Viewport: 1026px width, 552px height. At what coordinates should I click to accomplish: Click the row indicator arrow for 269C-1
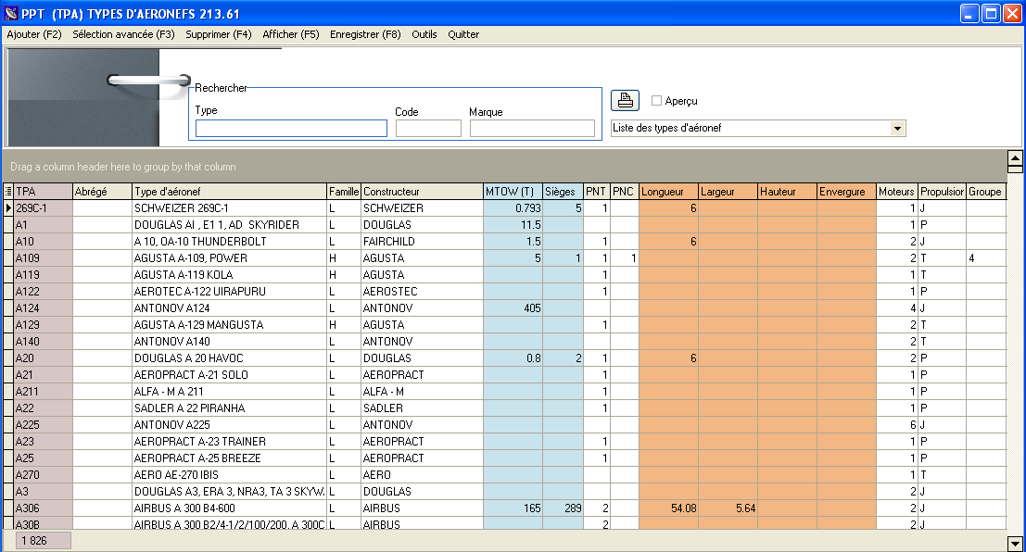pos(8,208)
